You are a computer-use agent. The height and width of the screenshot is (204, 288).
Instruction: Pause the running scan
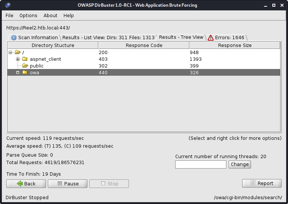[68, 183]
